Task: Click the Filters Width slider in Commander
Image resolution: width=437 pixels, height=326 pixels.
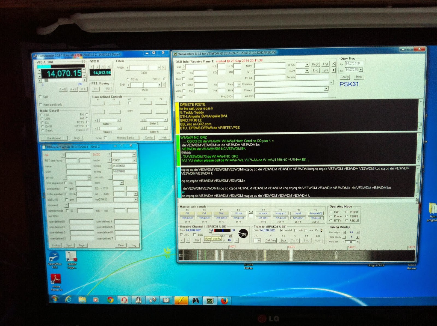Action: click(144, 67)
